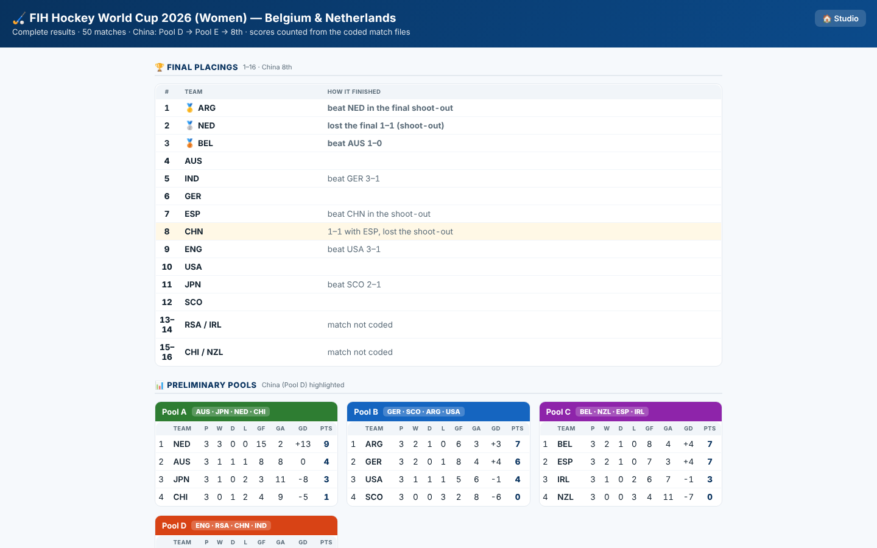Click NZL's 0 points in Pool C
877x548 pixels.
(710, 497)
